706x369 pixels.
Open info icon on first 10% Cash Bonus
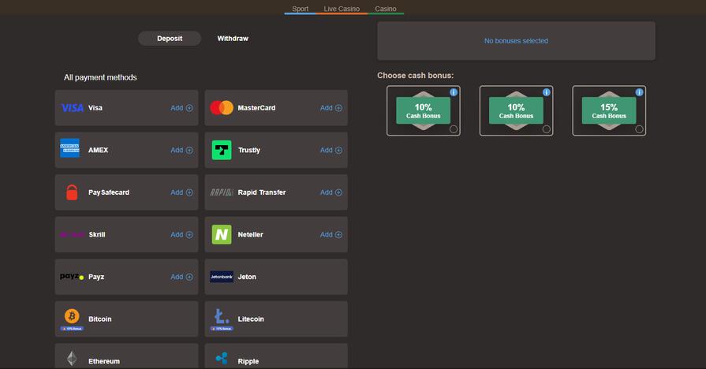[454, 92]
